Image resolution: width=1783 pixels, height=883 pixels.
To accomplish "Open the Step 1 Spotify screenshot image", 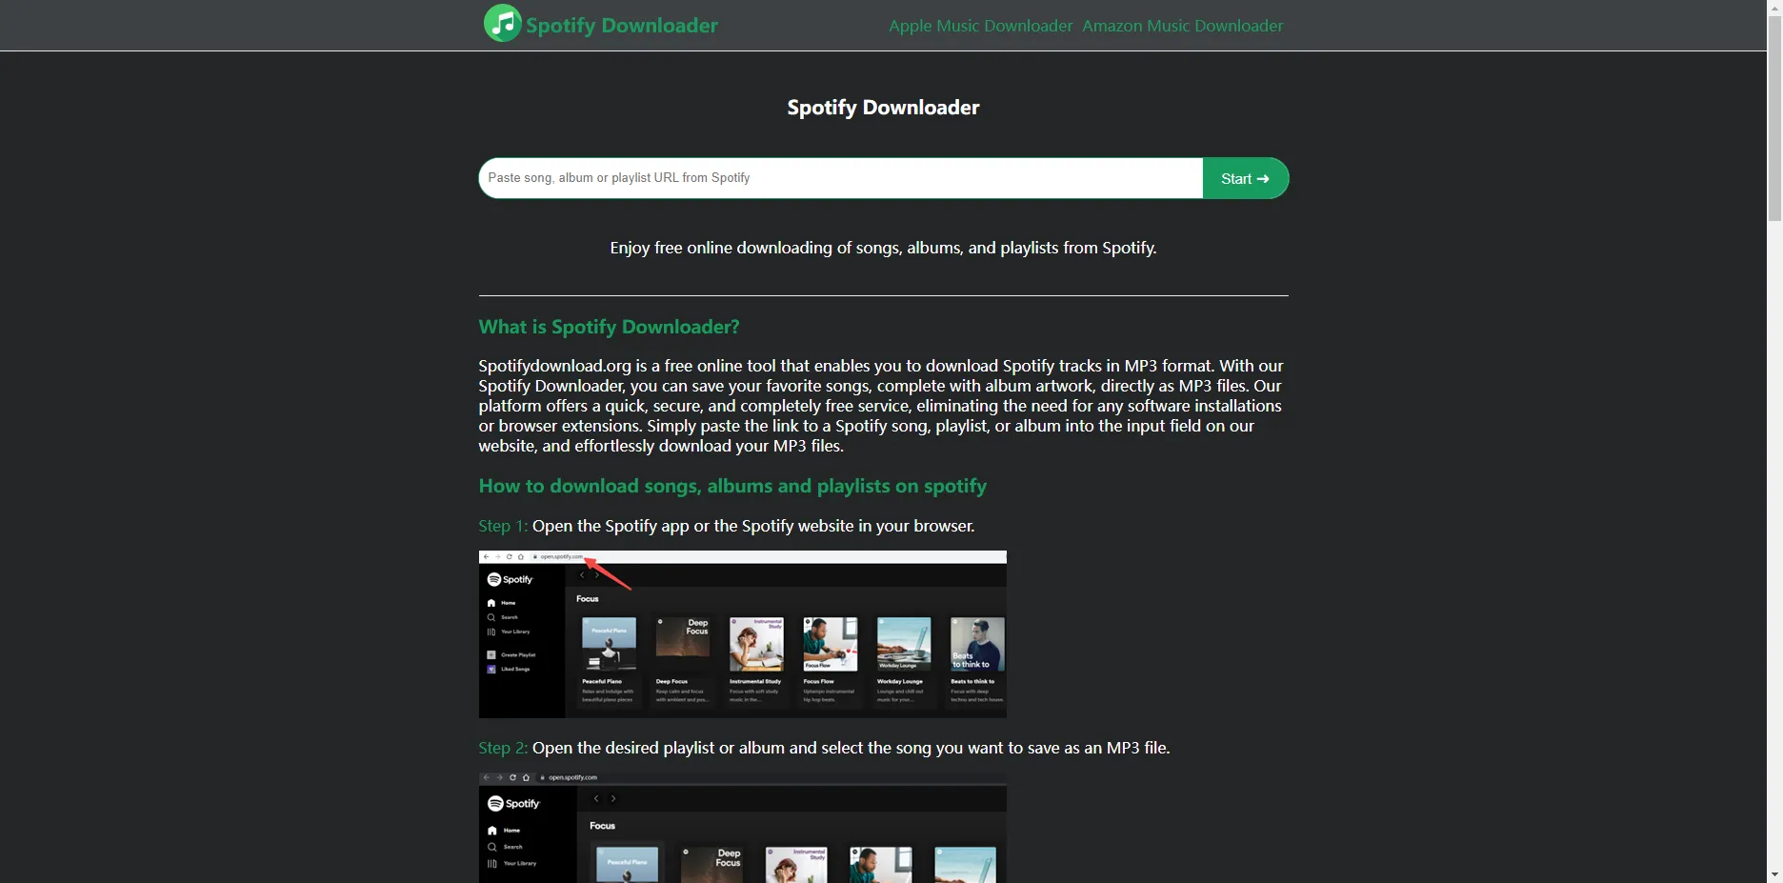I will [x=743, y=634].
